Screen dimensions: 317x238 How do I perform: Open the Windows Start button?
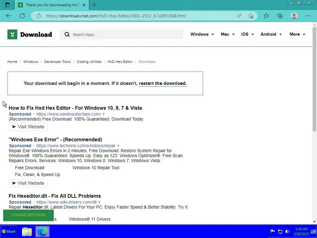click(8, 231)
